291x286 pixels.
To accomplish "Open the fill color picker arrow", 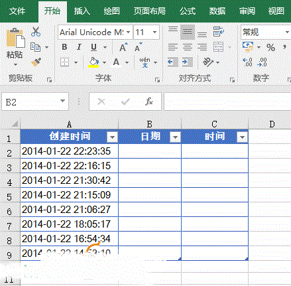I will 104,62.
